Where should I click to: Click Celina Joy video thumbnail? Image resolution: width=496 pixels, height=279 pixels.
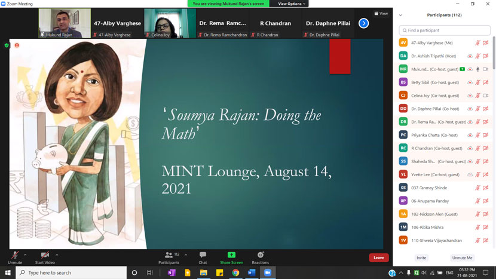pos(170,23)
